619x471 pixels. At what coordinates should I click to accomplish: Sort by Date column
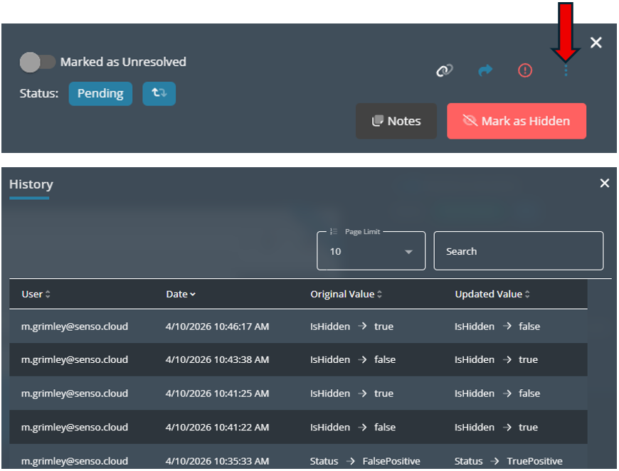(x=181, y=294)
